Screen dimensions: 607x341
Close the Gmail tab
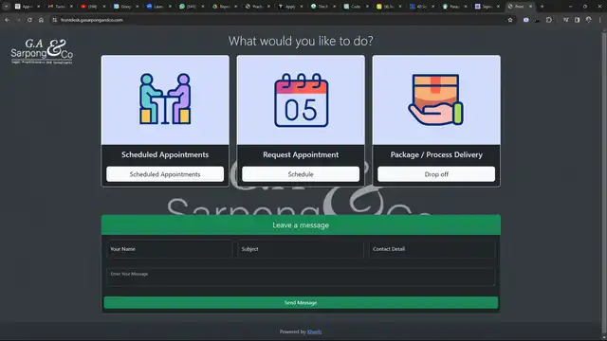point(71,7)
